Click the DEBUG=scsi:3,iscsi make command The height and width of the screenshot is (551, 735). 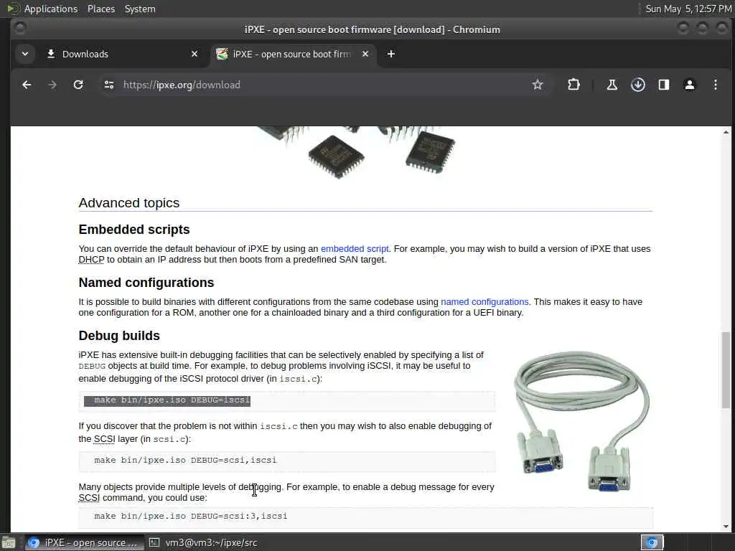(x=190, y=516)
